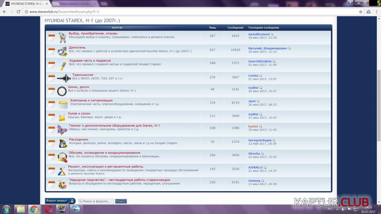Click the padlock icon beside Кузов и салон

[x=62, y=117]
